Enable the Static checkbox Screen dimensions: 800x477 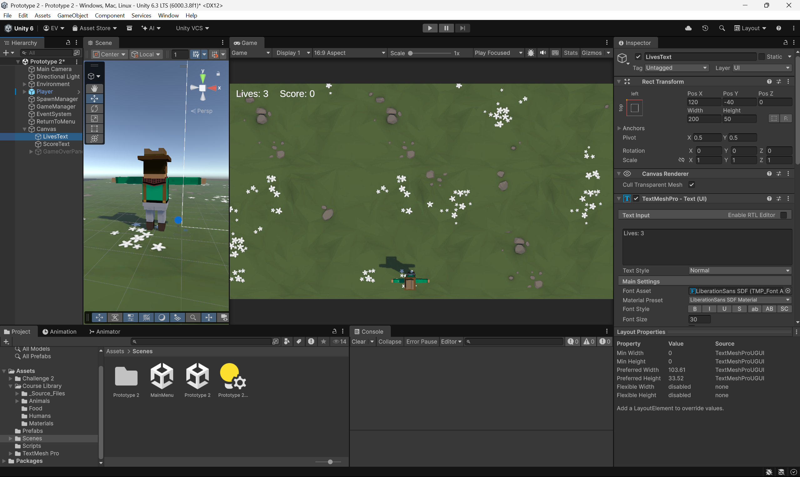[x=761, y=57]
